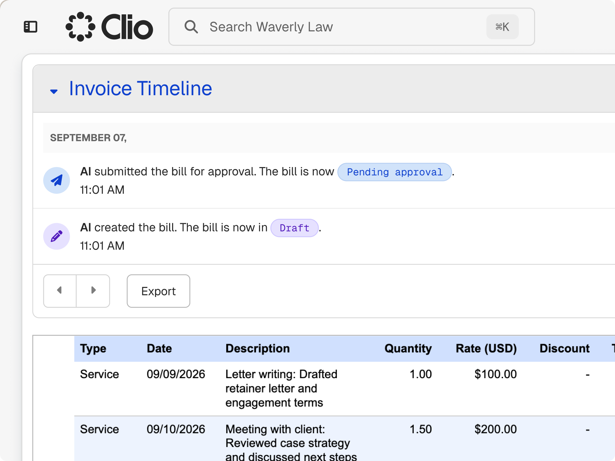Collapse the Invoice Timeline section arrow
Image resolution: width=615 pixels, height=461 pixels.
coord(54,91)
